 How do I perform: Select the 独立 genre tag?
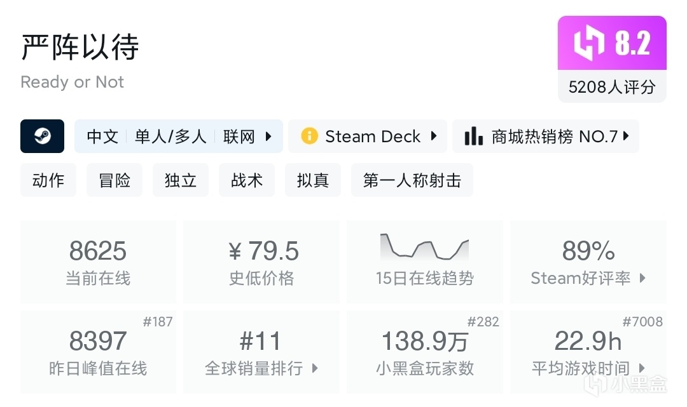(x=181, y=180)
